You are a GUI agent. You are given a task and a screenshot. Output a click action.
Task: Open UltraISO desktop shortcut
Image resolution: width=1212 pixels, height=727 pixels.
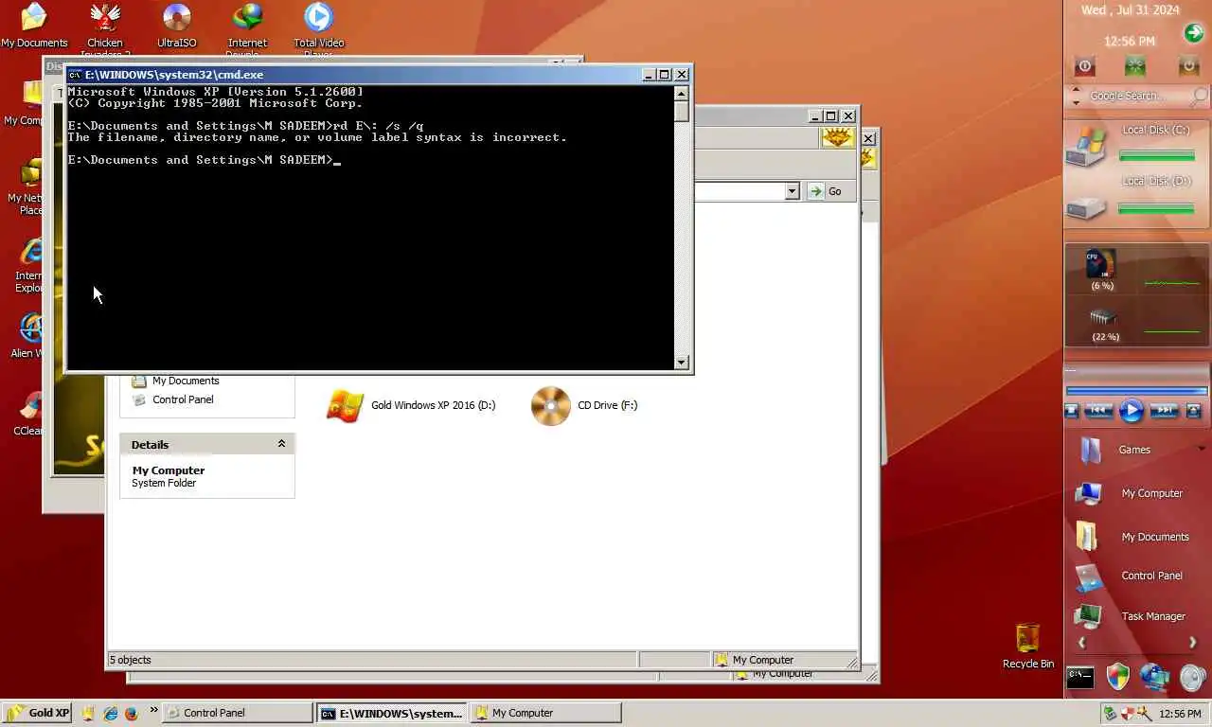click(176, 25)
